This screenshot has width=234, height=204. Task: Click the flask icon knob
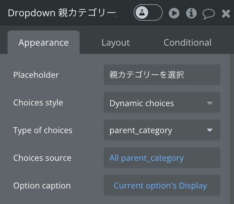[x=142, y=12]
